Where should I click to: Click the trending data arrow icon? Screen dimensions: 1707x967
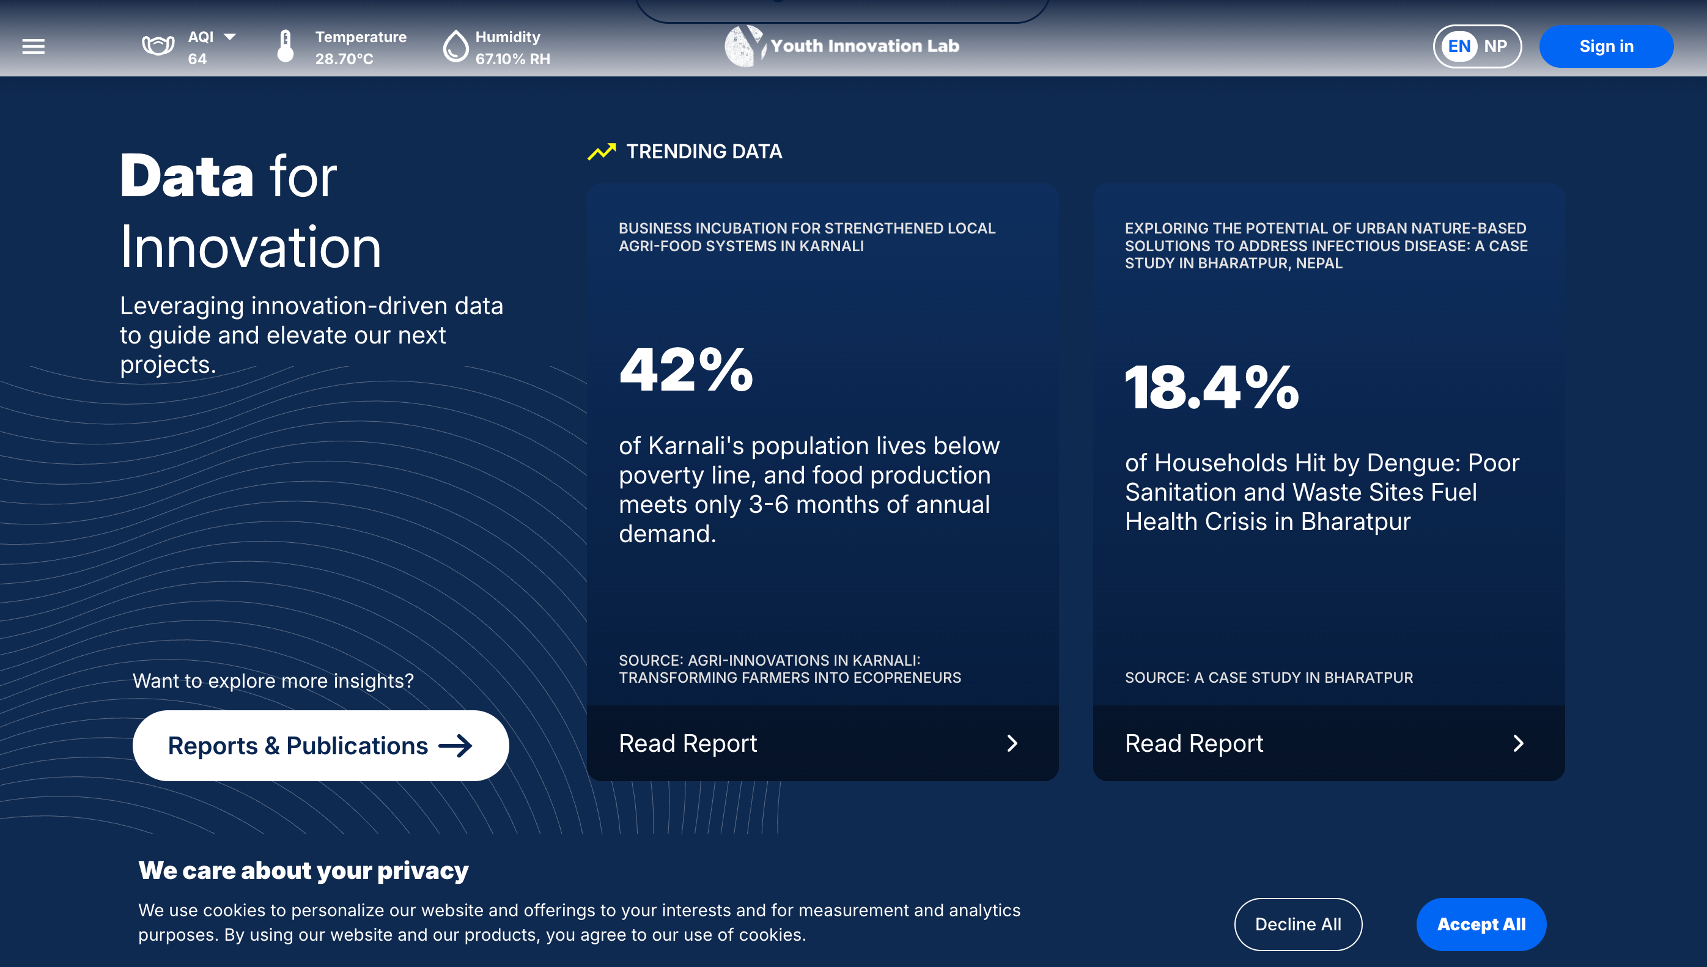[x=602, y=152]
